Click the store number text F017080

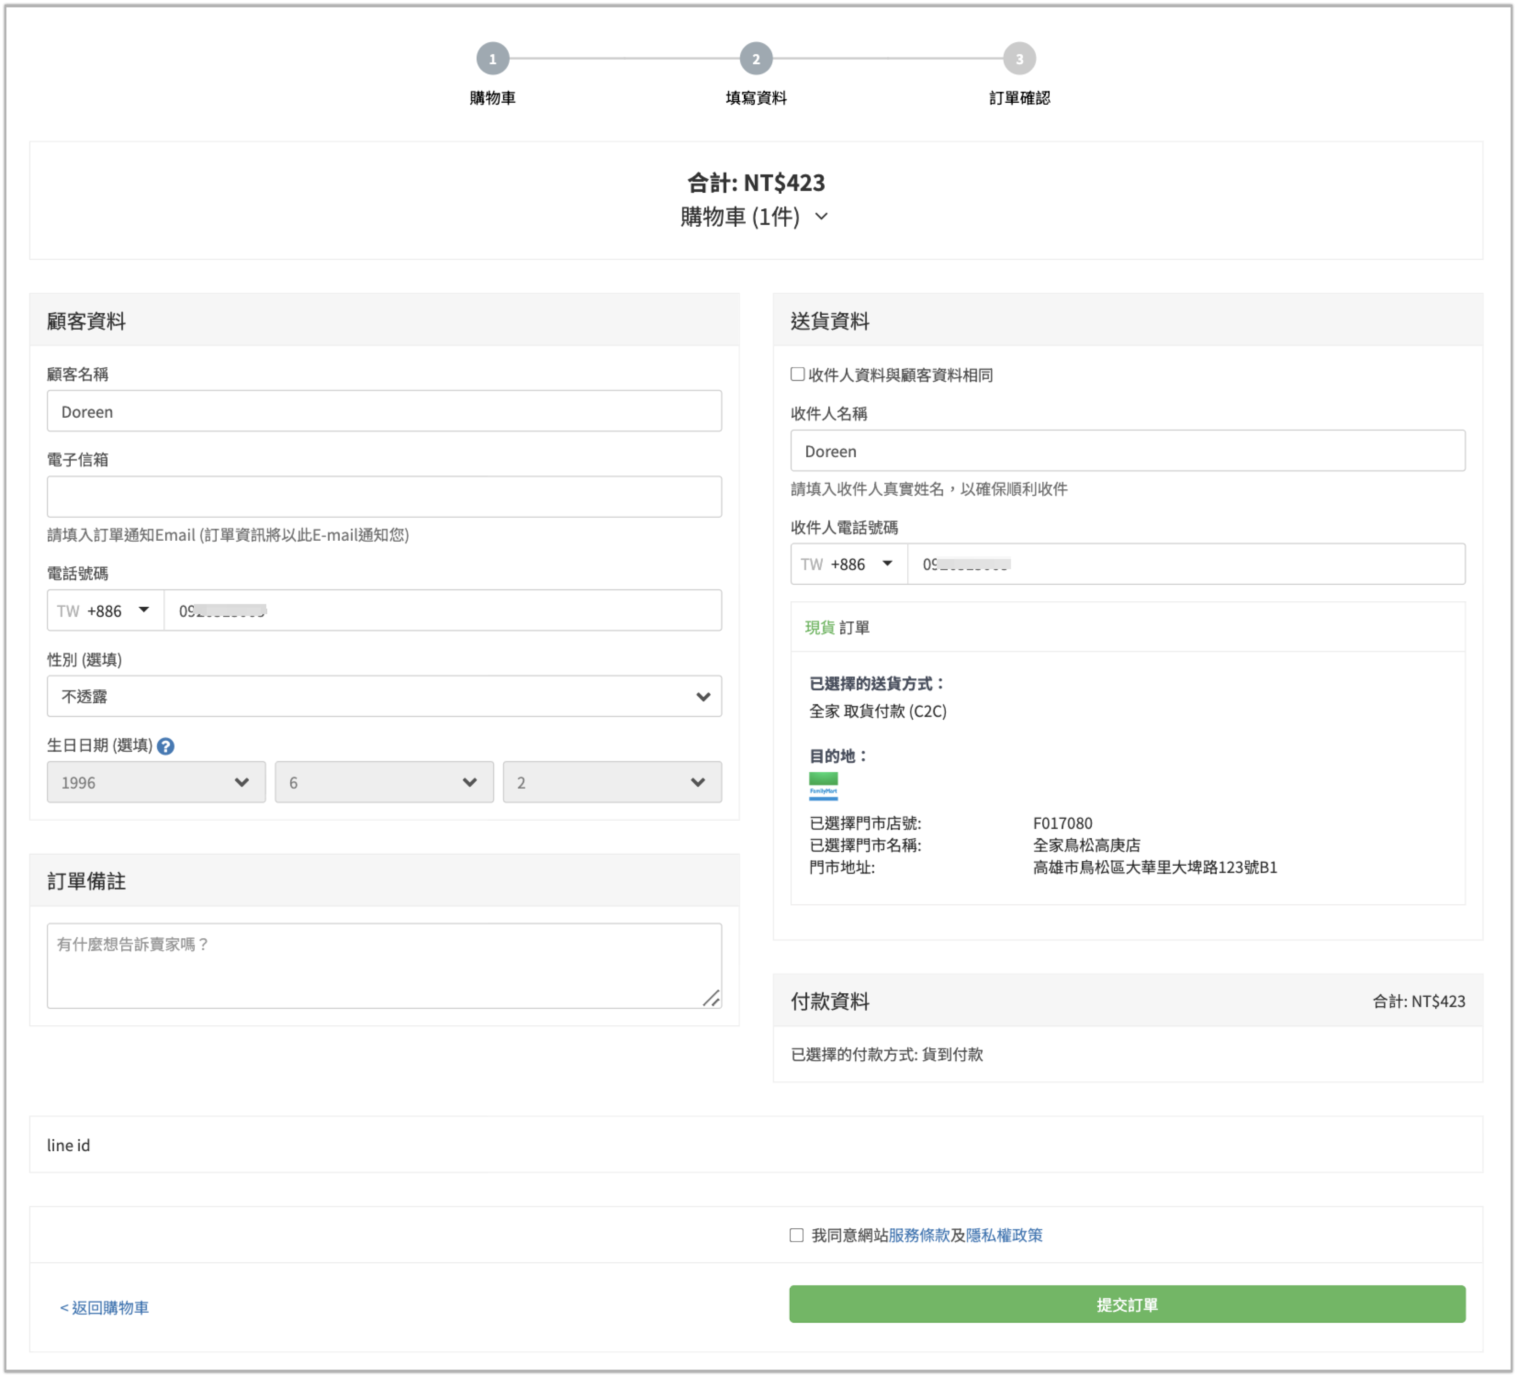click(x=1062, y=823)
